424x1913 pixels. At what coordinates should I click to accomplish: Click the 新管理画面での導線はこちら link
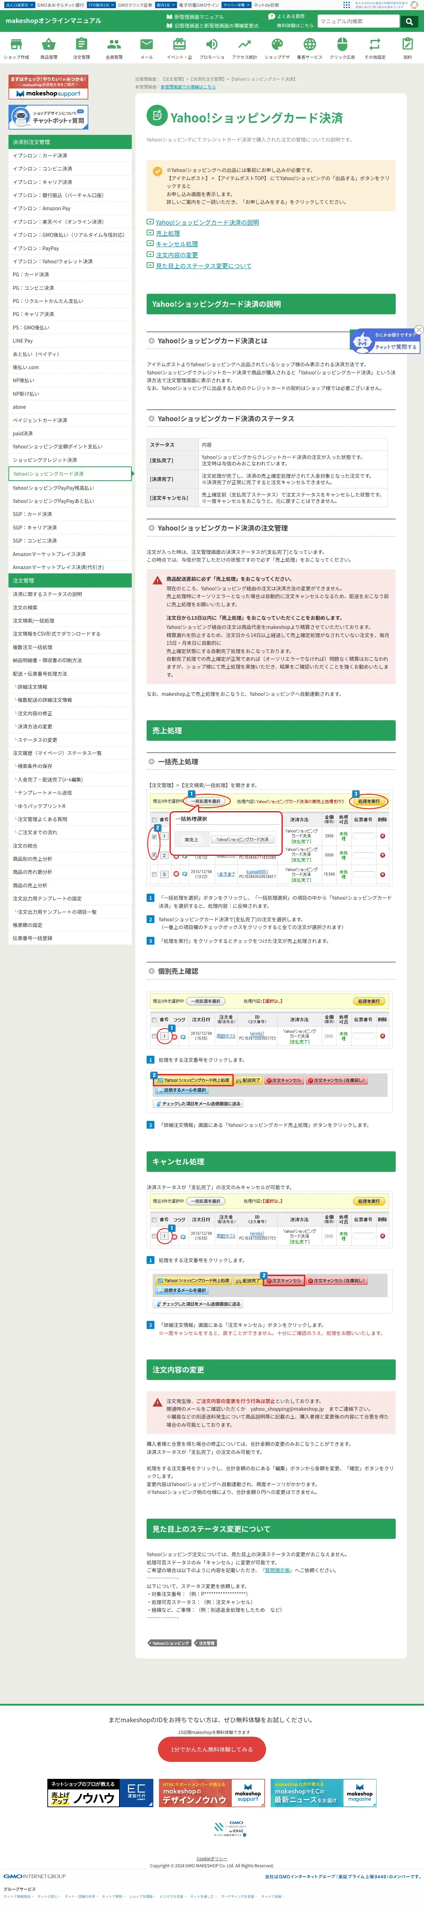188,87
